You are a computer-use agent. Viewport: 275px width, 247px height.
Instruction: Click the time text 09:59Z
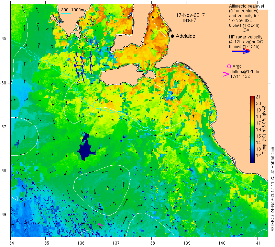click(189, 21)
